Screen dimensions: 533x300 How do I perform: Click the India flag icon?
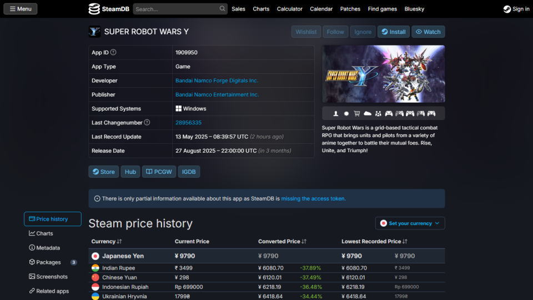[x=95, y=268]
